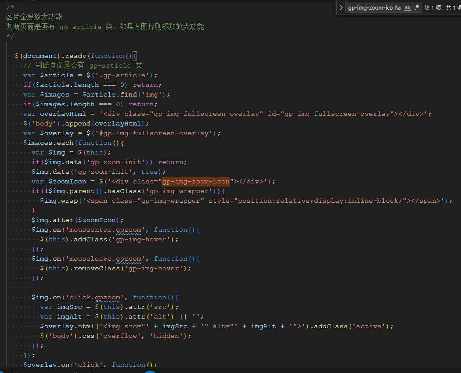Click the var $overlay assignment line
Image resolution: width=461 pixels, height=373 pixels.
(122, 133)
